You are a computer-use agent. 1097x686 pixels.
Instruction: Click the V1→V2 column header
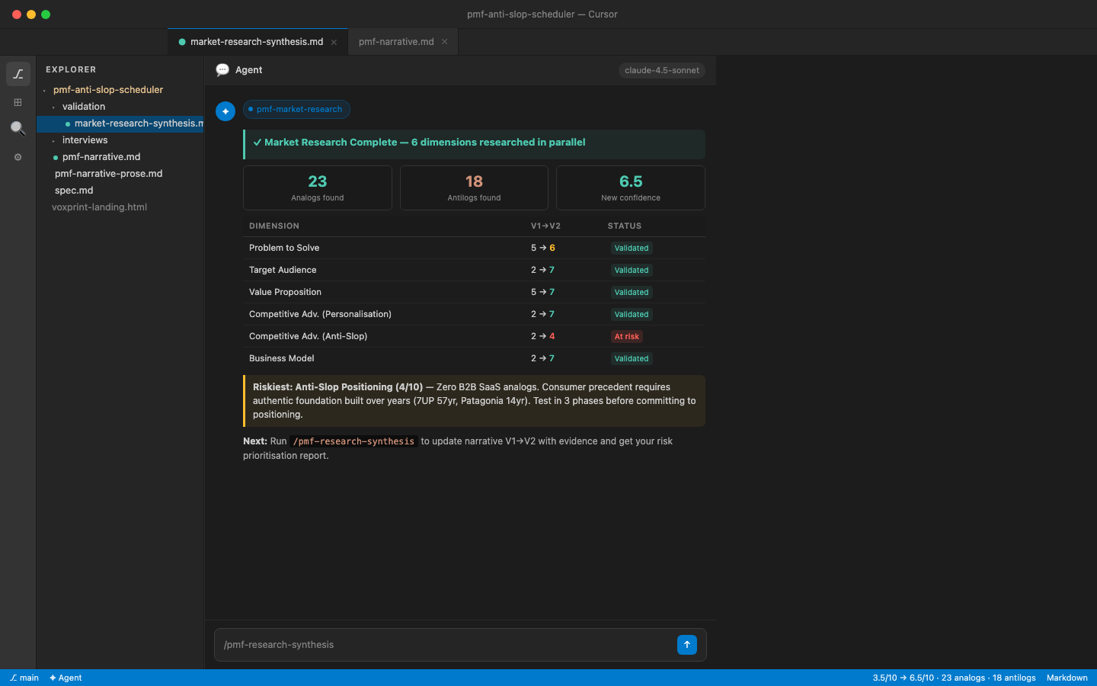(545, 226)
